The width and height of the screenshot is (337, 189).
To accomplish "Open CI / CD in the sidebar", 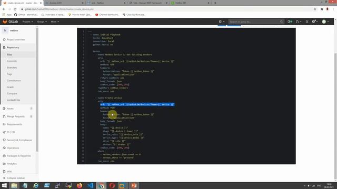I will pyautogui.click(x=11, y=132).
